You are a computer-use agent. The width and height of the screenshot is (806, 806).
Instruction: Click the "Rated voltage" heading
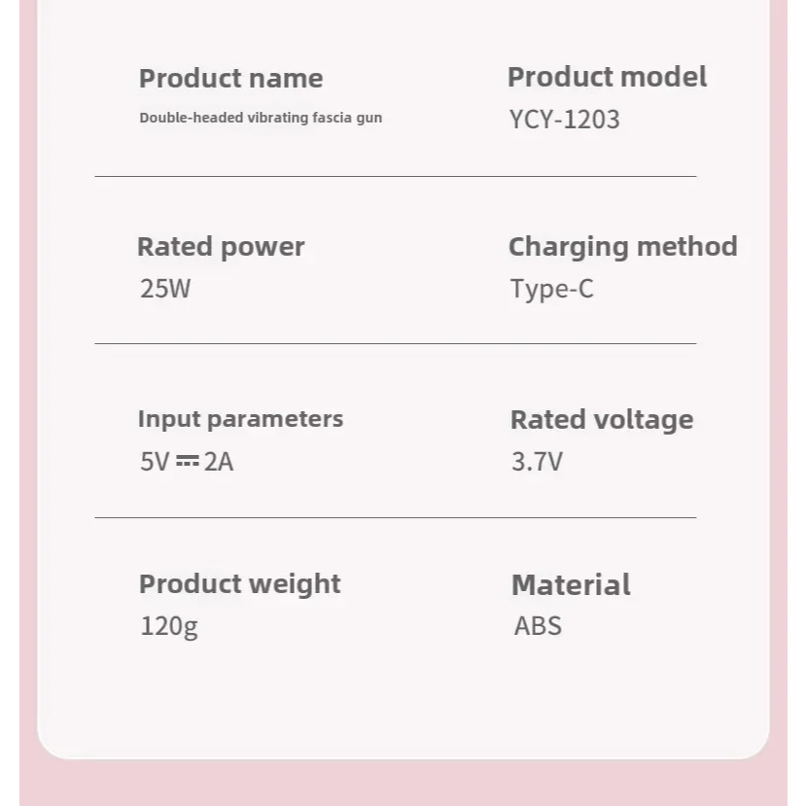pos(602,420)
